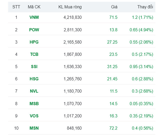Open HPG stock details
This screenshot has width=164, height=135.
coord(34,42)
